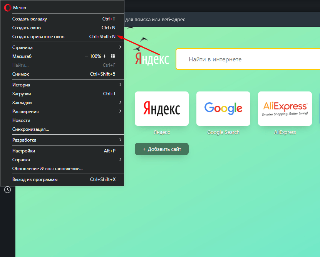Open the Google Search speed dial tile
Image resolution: width=320 pixels, height=257 pixels.
coord(223,108)
